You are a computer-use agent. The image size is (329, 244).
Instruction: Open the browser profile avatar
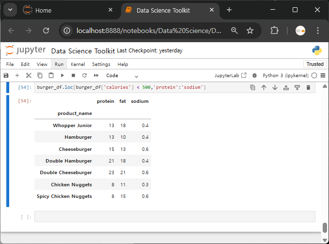(x=300, y=31)
